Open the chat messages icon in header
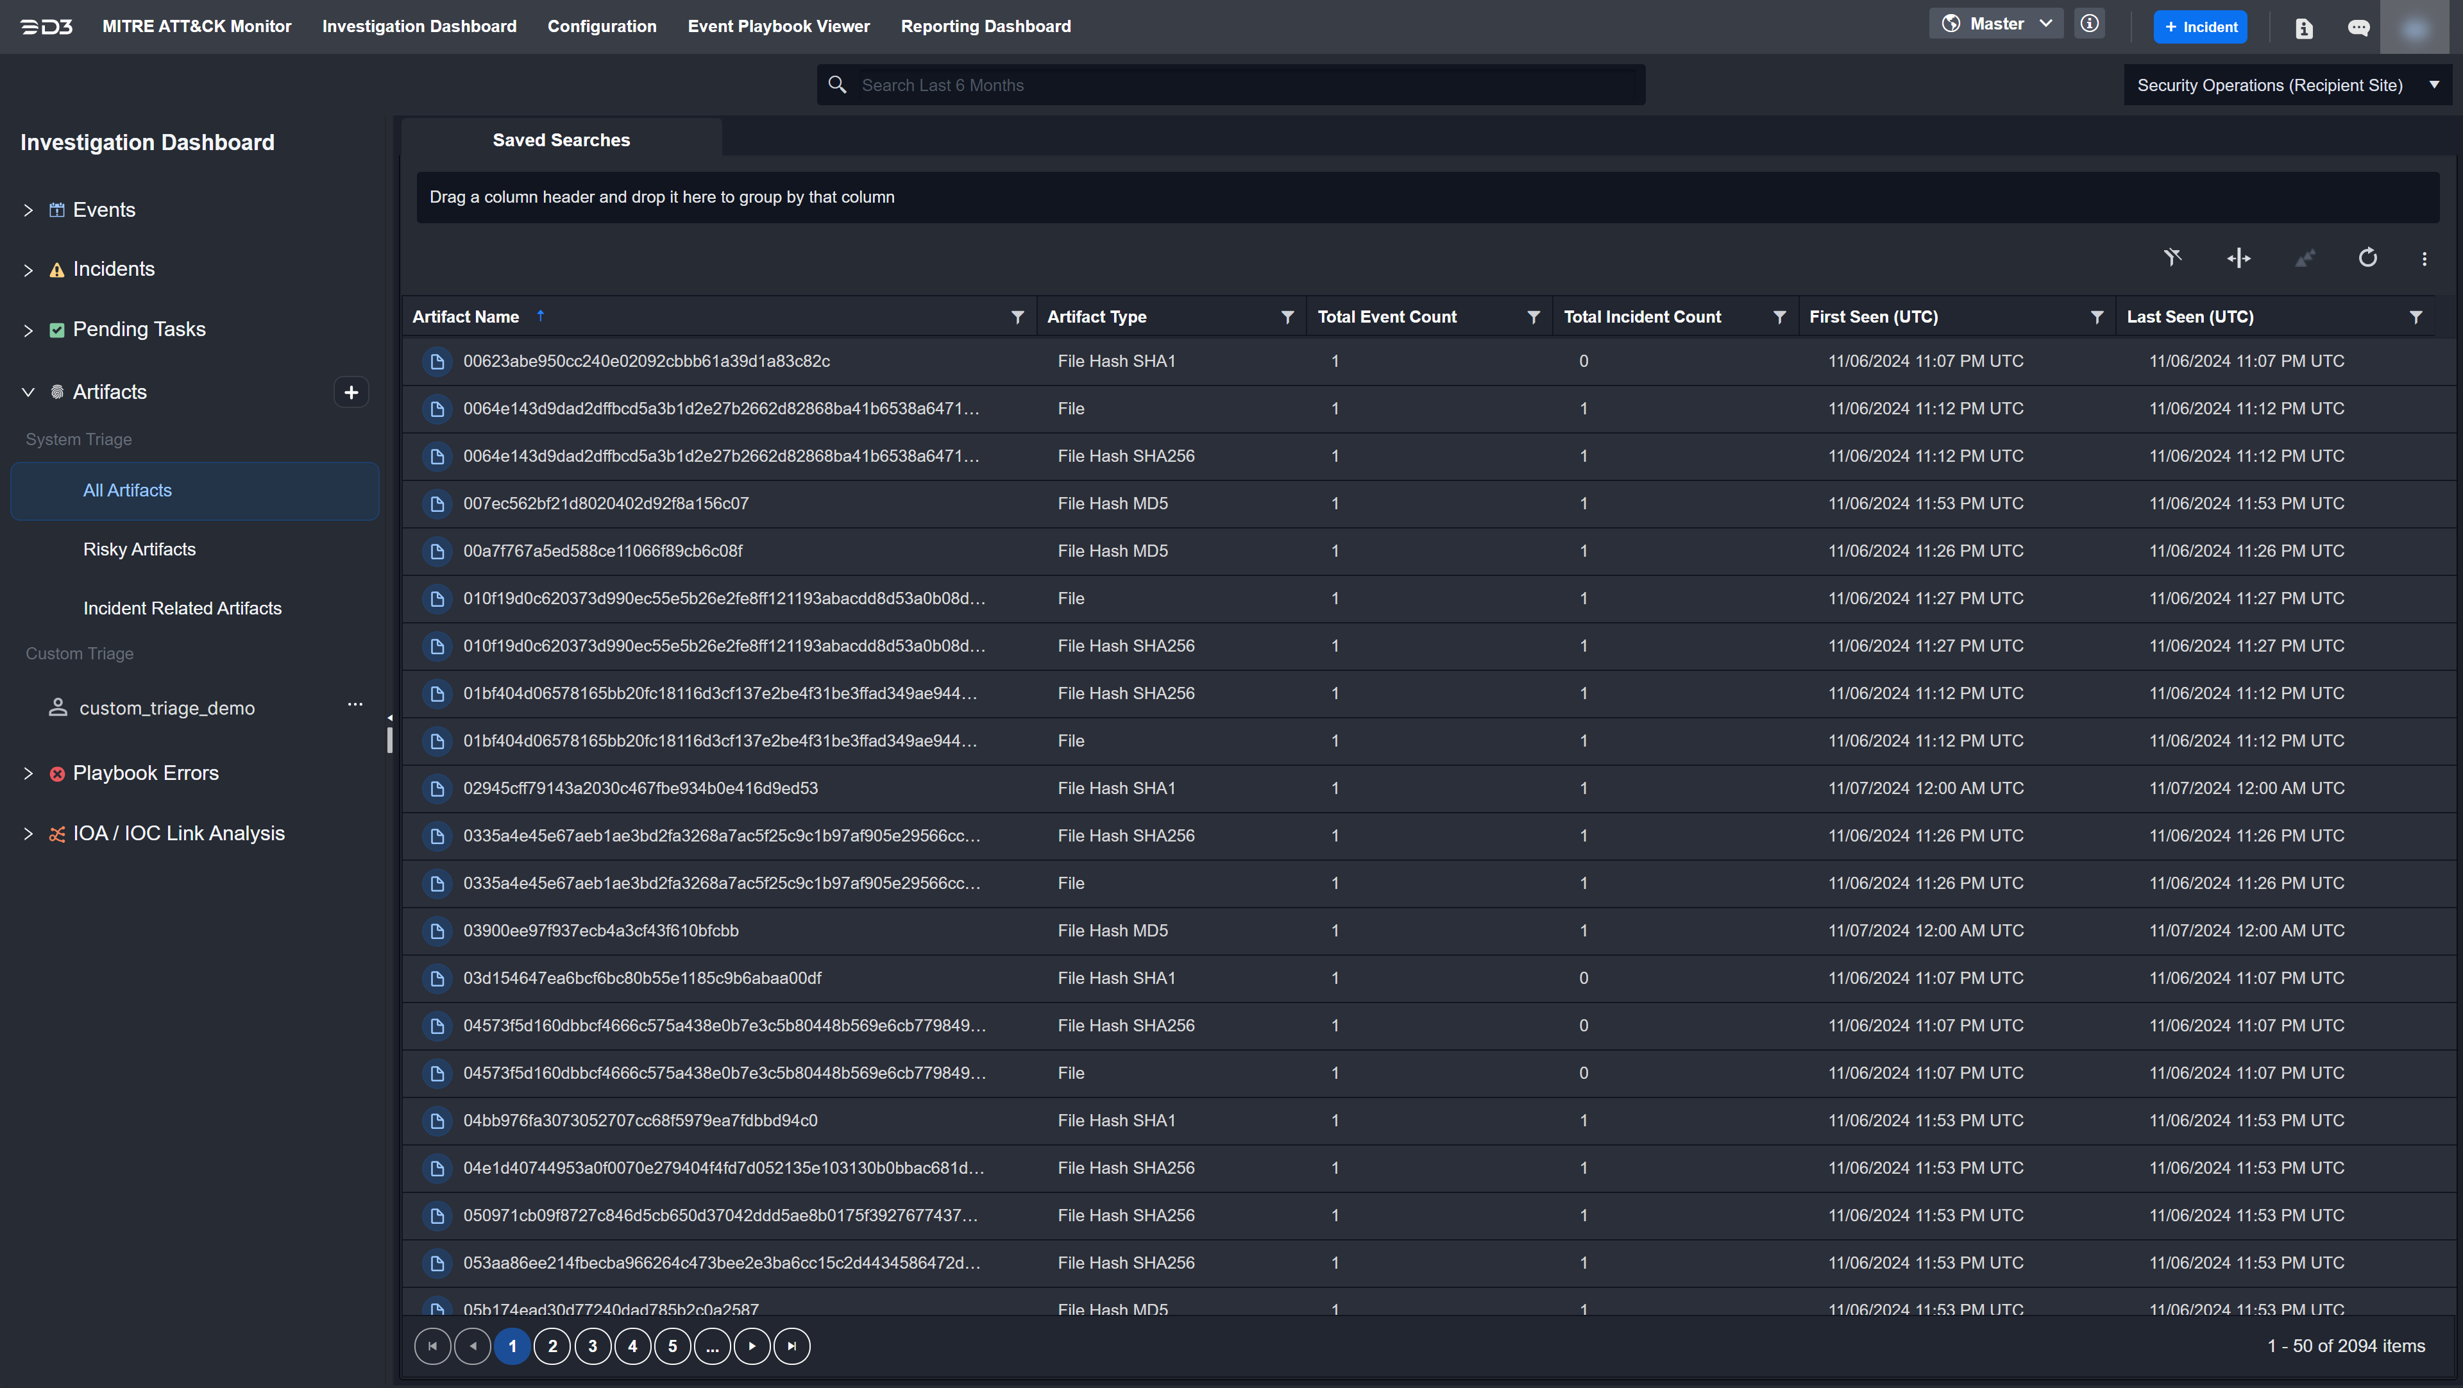This screenshot has height=1388, width=2463. click(x=2358, y=28)
